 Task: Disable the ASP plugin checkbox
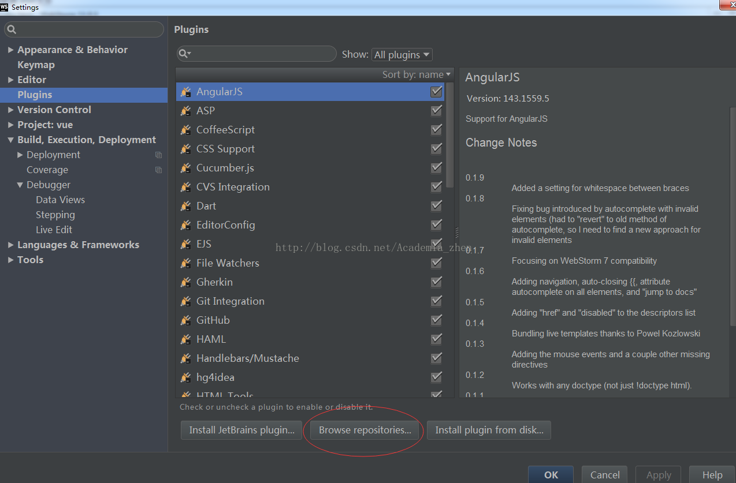pyautogui.click(x=436, y=111)
